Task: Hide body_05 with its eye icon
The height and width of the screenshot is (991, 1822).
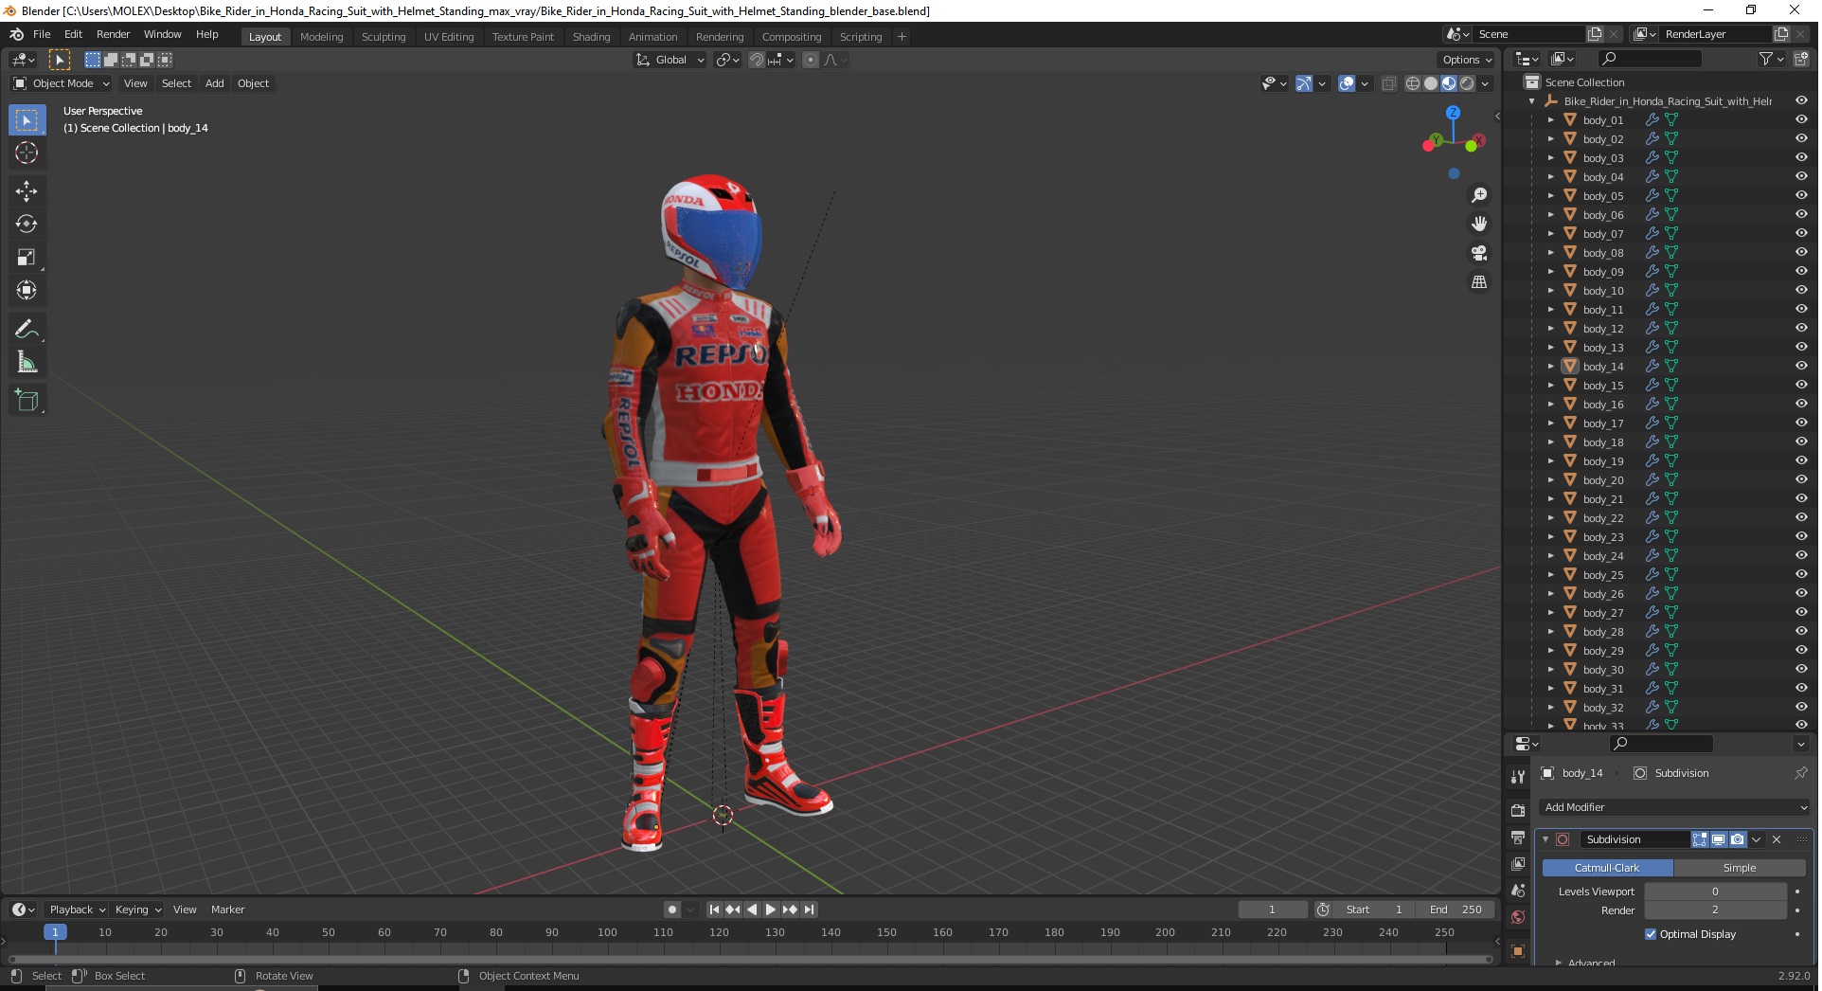Action: 1801,195
